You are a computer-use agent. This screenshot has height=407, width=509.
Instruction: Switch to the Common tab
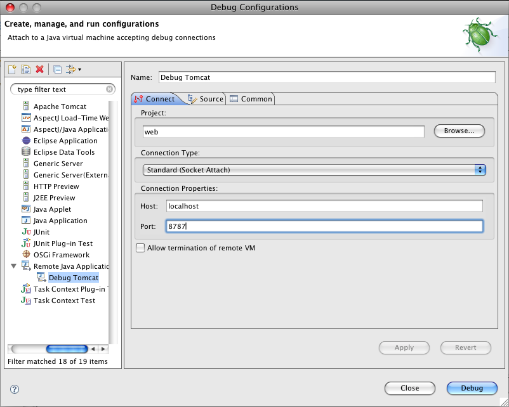click(x=251, y=99)
